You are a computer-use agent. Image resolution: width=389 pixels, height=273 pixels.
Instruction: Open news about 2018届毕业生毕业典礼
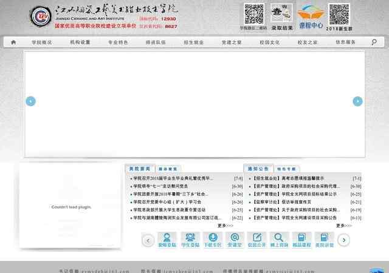(x=173, y=178)
